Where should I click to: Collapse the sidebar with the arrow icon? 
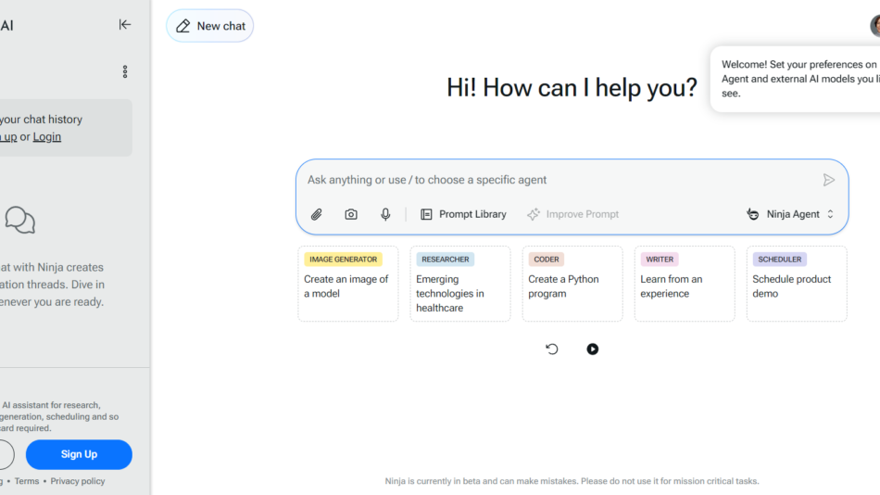pos(125,25)
